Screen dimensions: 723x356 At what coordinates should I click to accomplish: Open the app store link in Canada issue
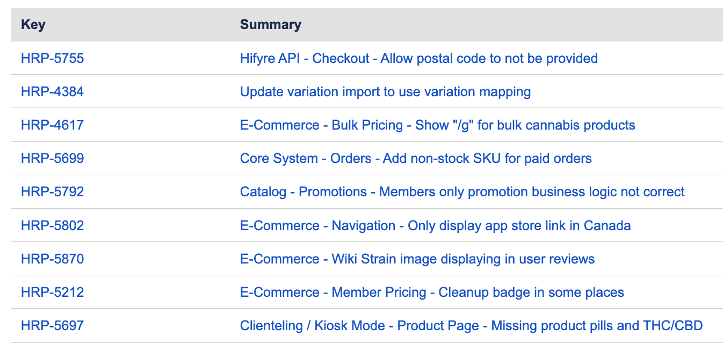pos(435,225)
